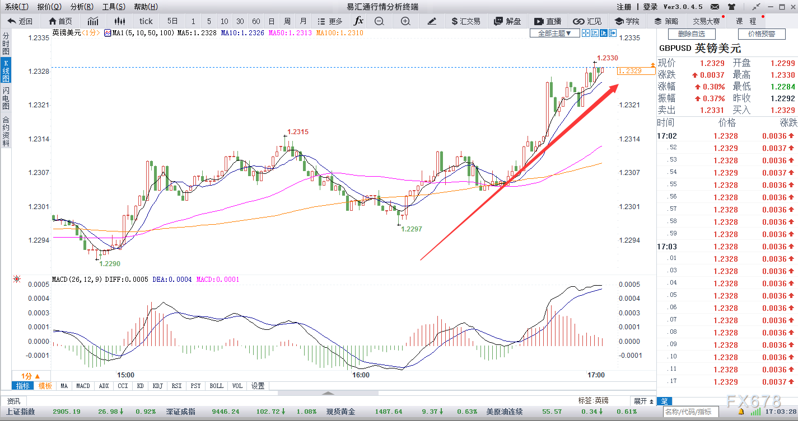Expand the bottom panel via center up arrow
The height and width of the screenshot is (421, 798).
click(x=329, y=393)
